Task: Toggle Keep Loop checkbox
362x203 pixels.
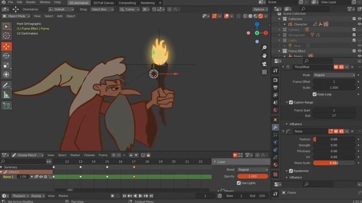Action: (x=314, y=94)
